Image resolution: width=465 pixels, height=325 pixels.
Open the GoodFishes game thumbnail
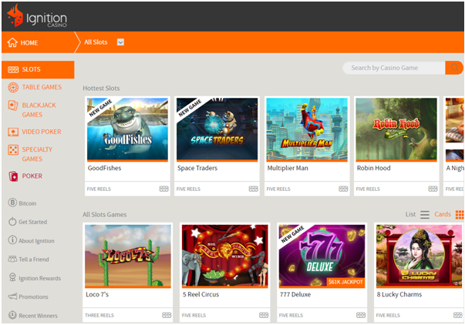[x=127, y=129]
